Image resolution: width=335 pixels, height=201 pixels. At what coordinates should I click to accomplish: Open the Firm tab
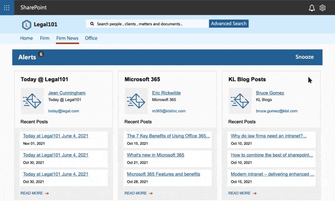[x=45, y=38]
